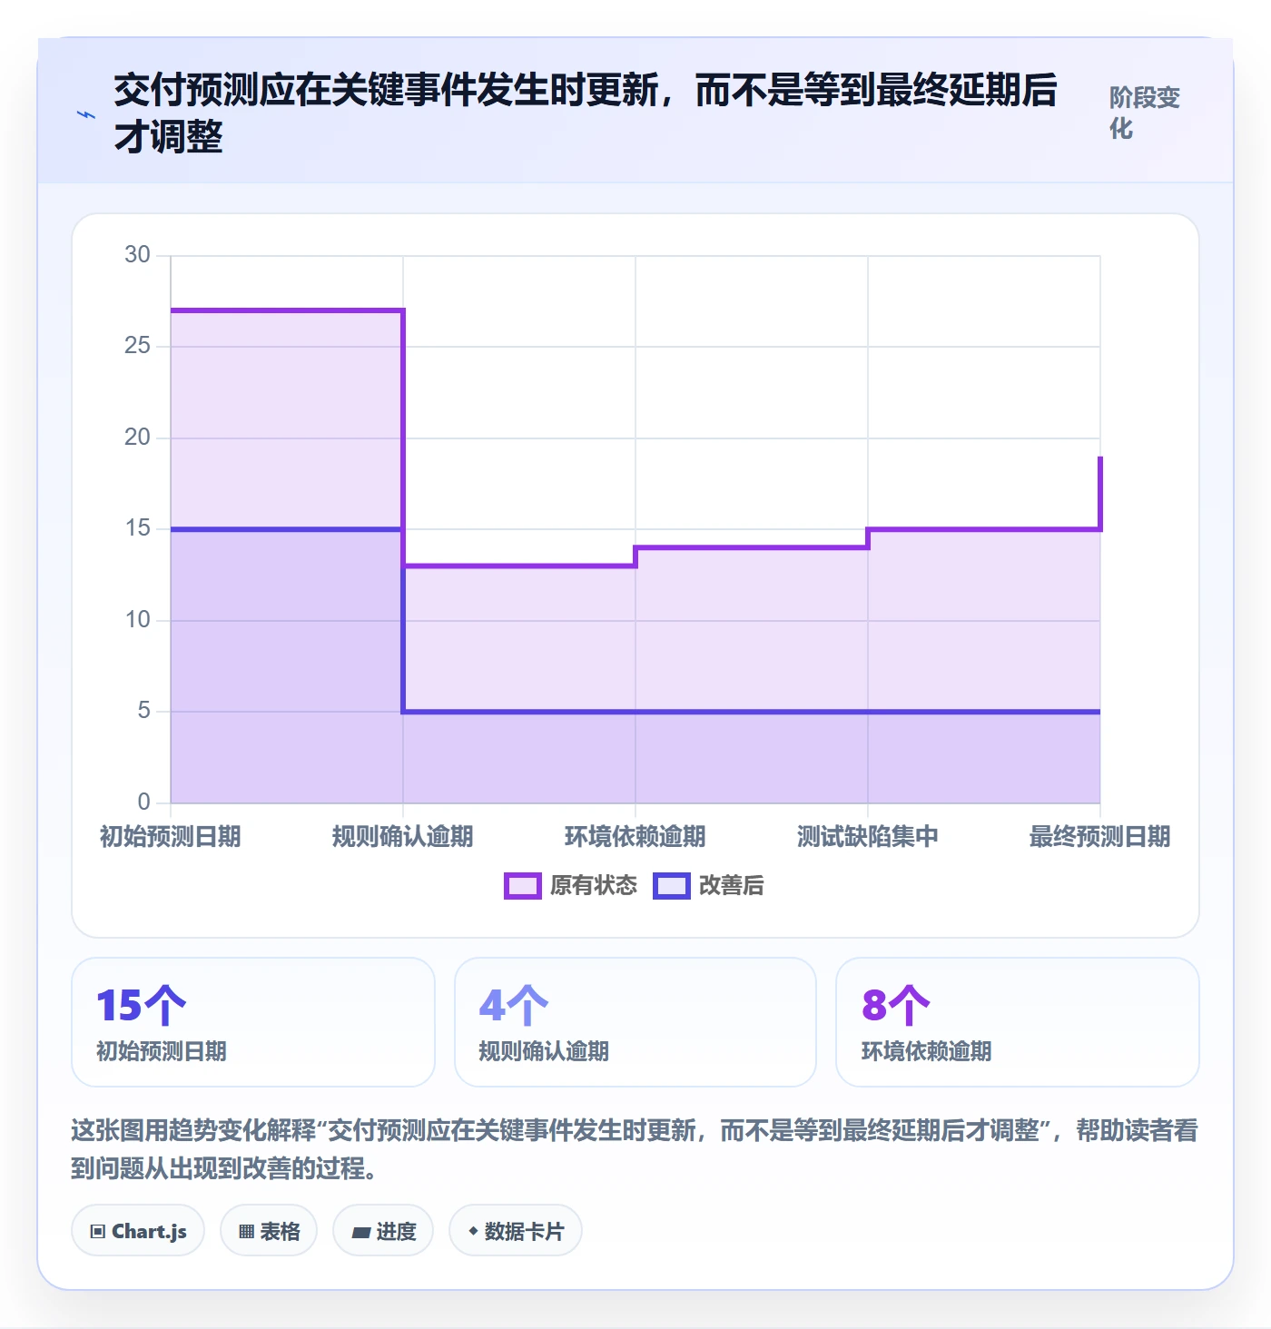Open the 15个 初始预测日期 data card
The height and width of the screenshot is (1329, 1271).
coord(253,1022)
